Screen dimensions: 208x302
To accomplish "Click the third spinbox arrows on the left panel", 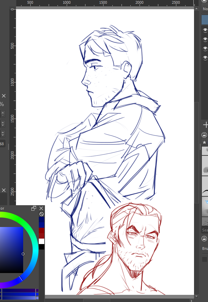I will click(3, 134).
